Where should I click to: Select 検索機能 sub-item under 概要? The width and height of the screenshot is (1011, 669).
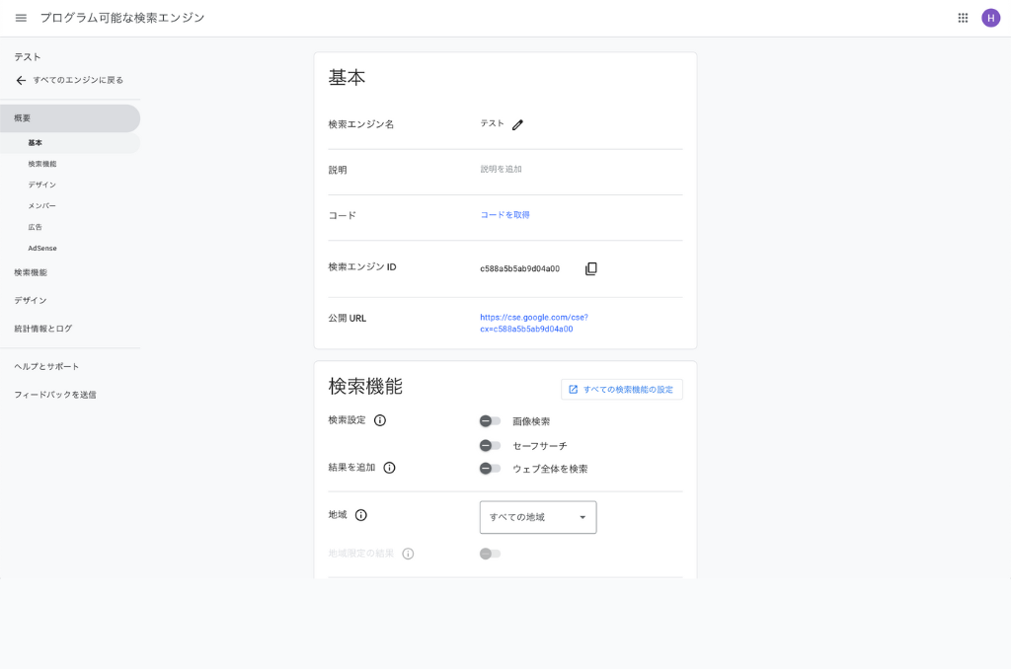click(x=42, y=165)
